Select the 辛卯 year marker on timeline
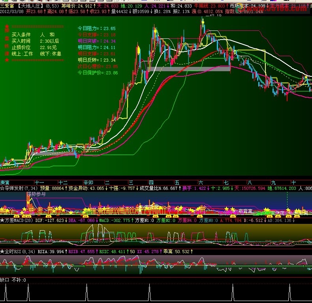The width and height of the screenshot is (312, 303). tap(88, 182)
